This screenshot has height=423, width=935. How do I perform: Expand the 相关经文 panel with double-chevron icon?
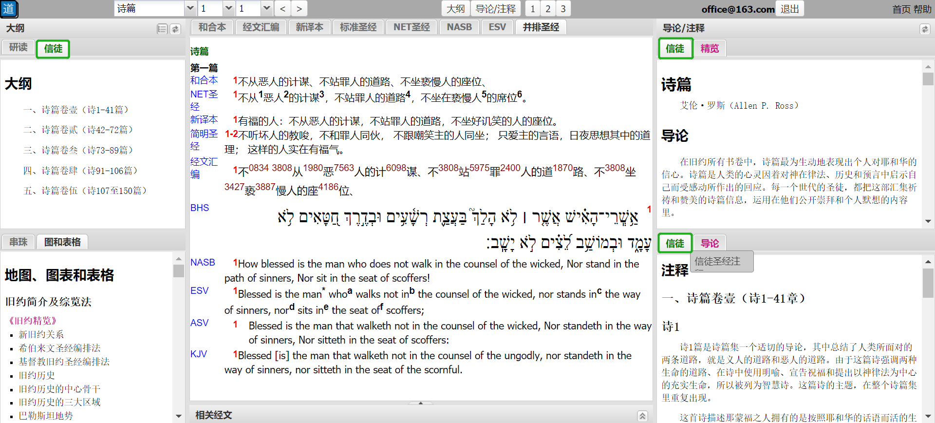(x=642, y=416)
